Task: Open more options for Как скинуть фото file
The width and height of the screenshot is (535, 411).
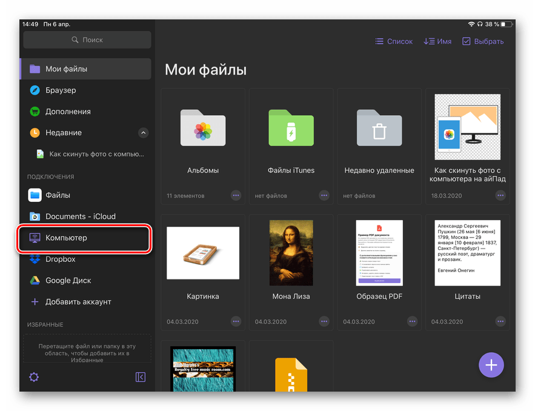Action: 500,196
